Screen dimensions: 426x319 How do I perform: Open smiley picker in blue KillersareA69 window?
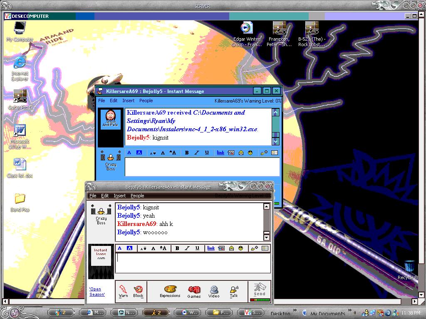click(250, 153)
